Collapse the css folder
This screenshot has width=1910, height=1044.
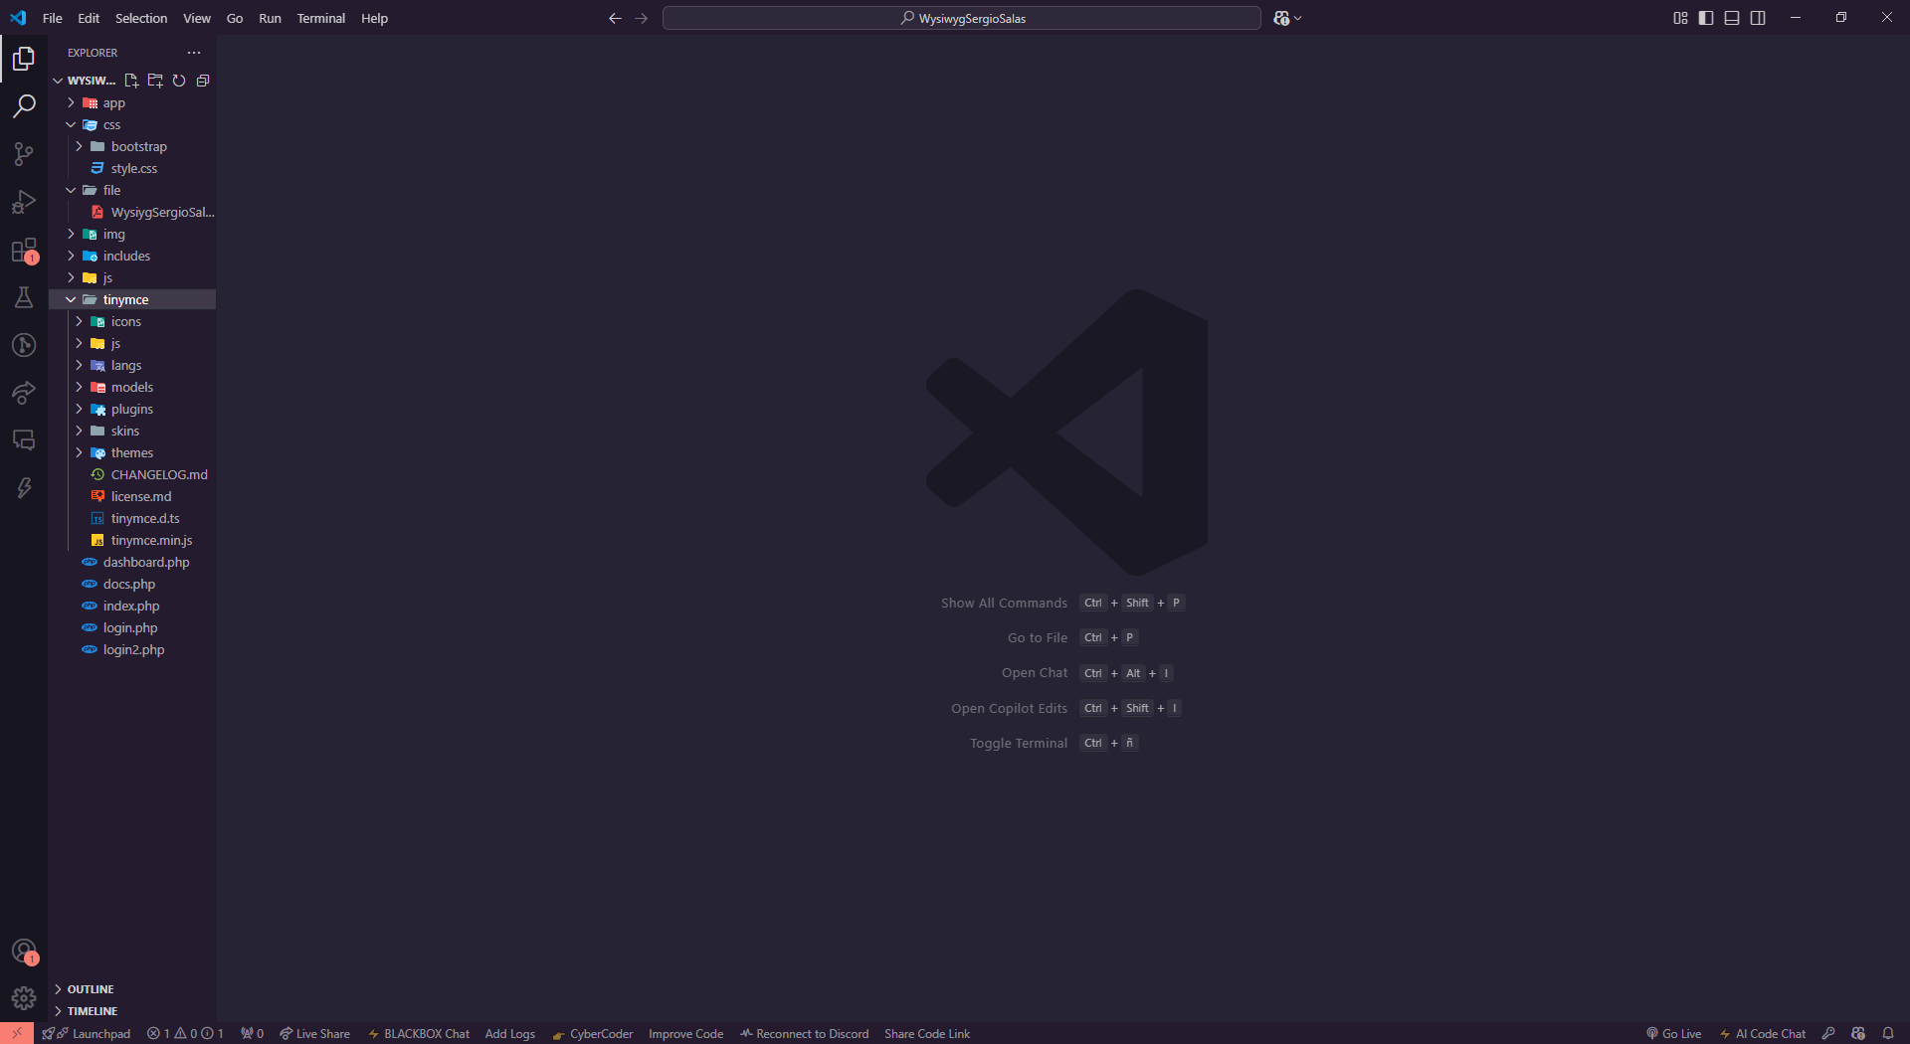tap(133, 125)
